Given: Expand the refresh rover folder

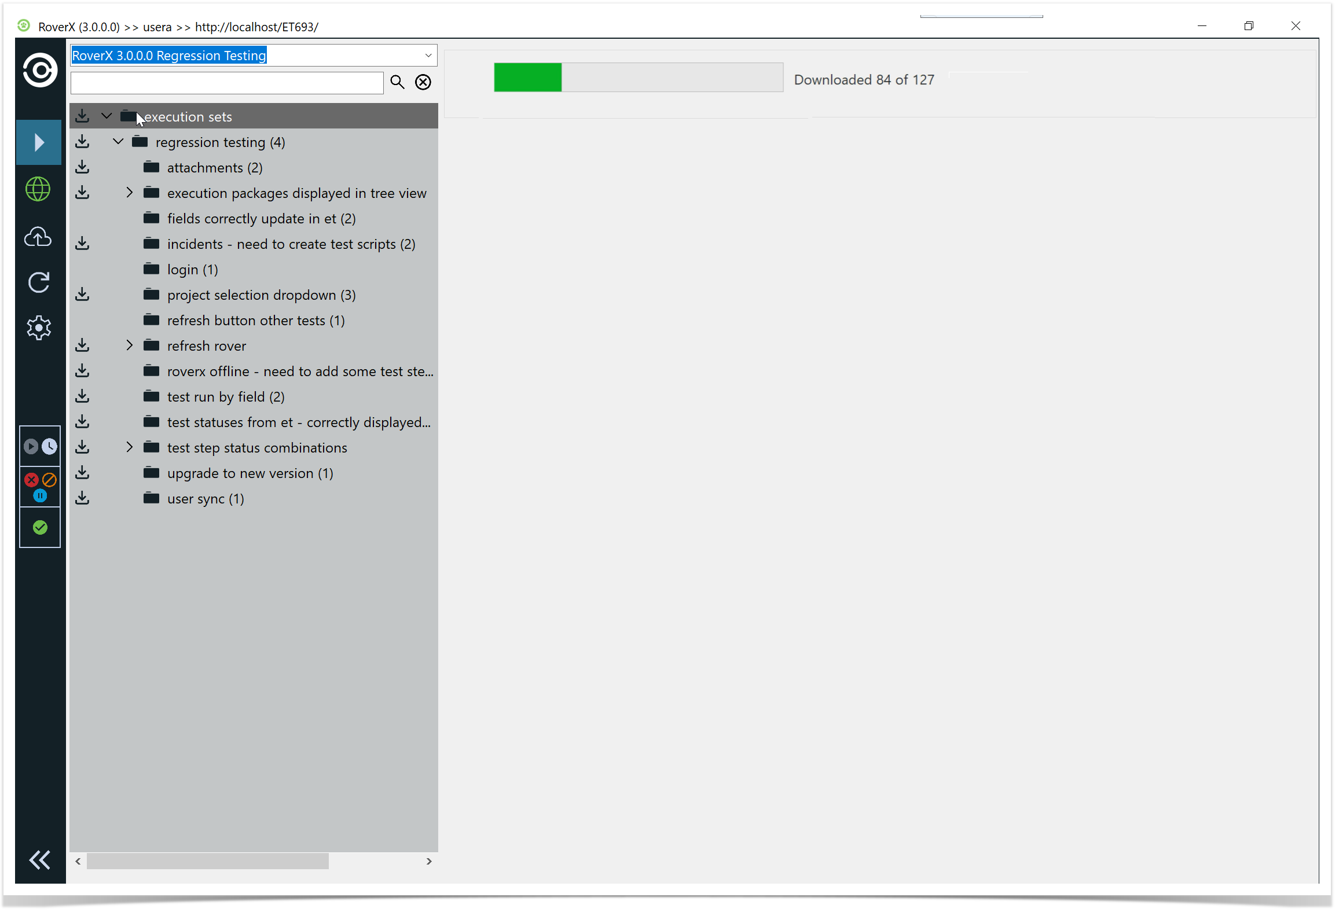Looking at the screenshot, I should [x=130, y=345].
